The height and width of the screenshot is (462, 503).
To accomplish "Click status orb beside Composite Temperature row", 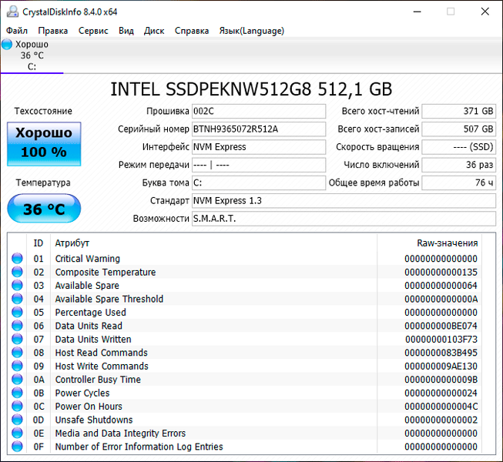I will (x=17, y=273).
